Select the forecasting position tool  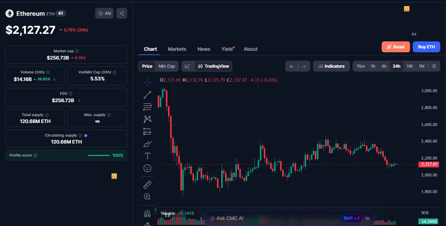coord(147,131)
